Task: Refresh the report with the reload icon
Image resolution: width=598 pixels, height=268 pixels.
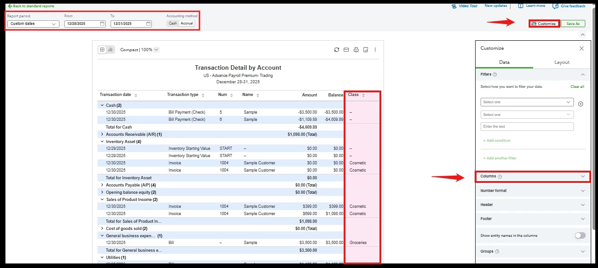Action: (336, 50)
